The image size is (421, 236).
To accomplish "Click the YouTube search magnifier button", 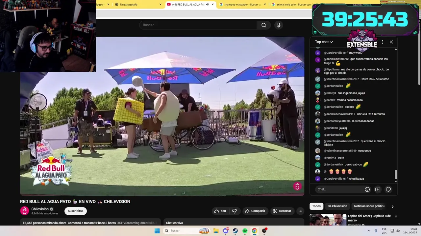I will click(x=263, y=25).
